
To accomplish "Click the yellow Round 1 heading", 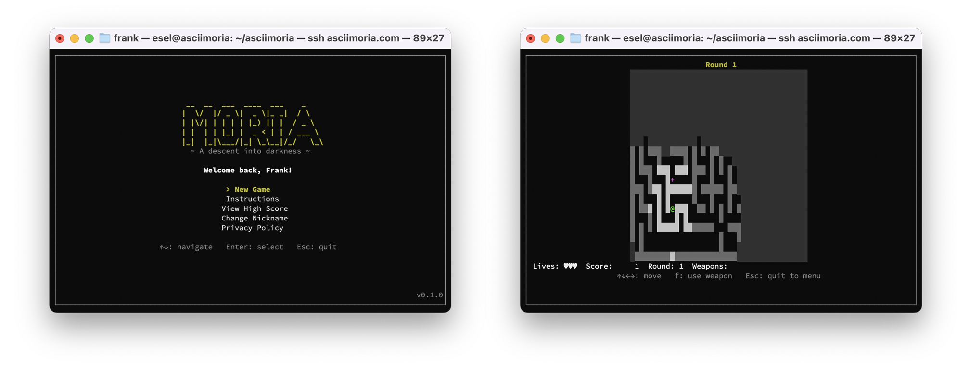I will tap(721, 65).
